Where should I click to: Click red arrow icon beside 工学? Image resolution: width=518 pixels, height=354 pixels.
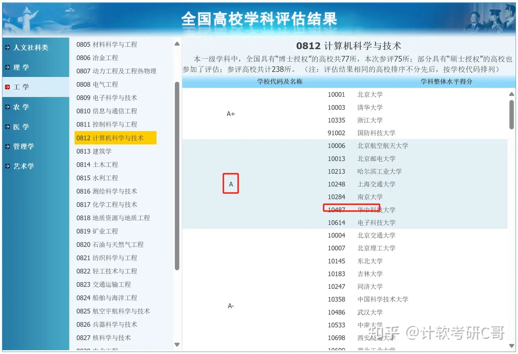[x=7, y=87]
